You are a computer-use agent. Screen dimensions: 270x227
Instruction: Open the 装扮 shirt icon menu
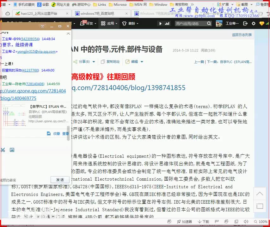point(130,23)
